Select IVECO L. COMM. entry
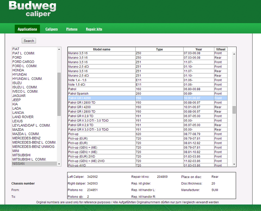Viewport: 261px width, 211px height. click(35, 91)
